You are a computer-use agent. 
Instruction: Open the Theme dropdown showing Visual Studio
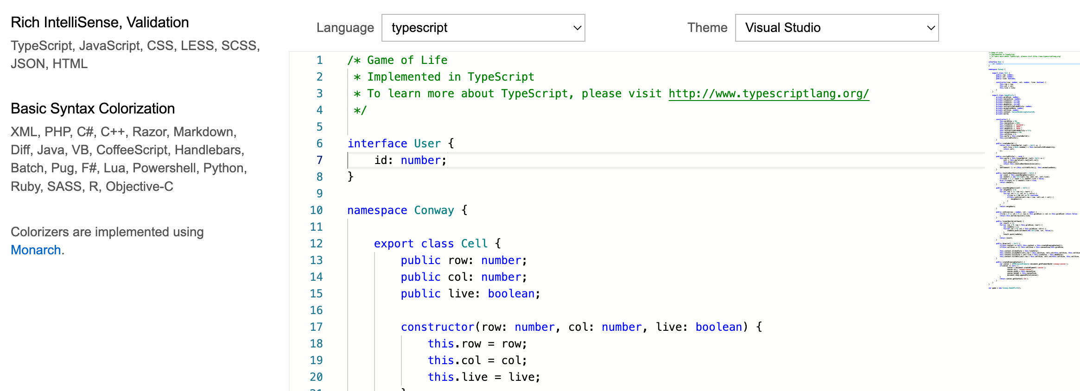[837, 28]
